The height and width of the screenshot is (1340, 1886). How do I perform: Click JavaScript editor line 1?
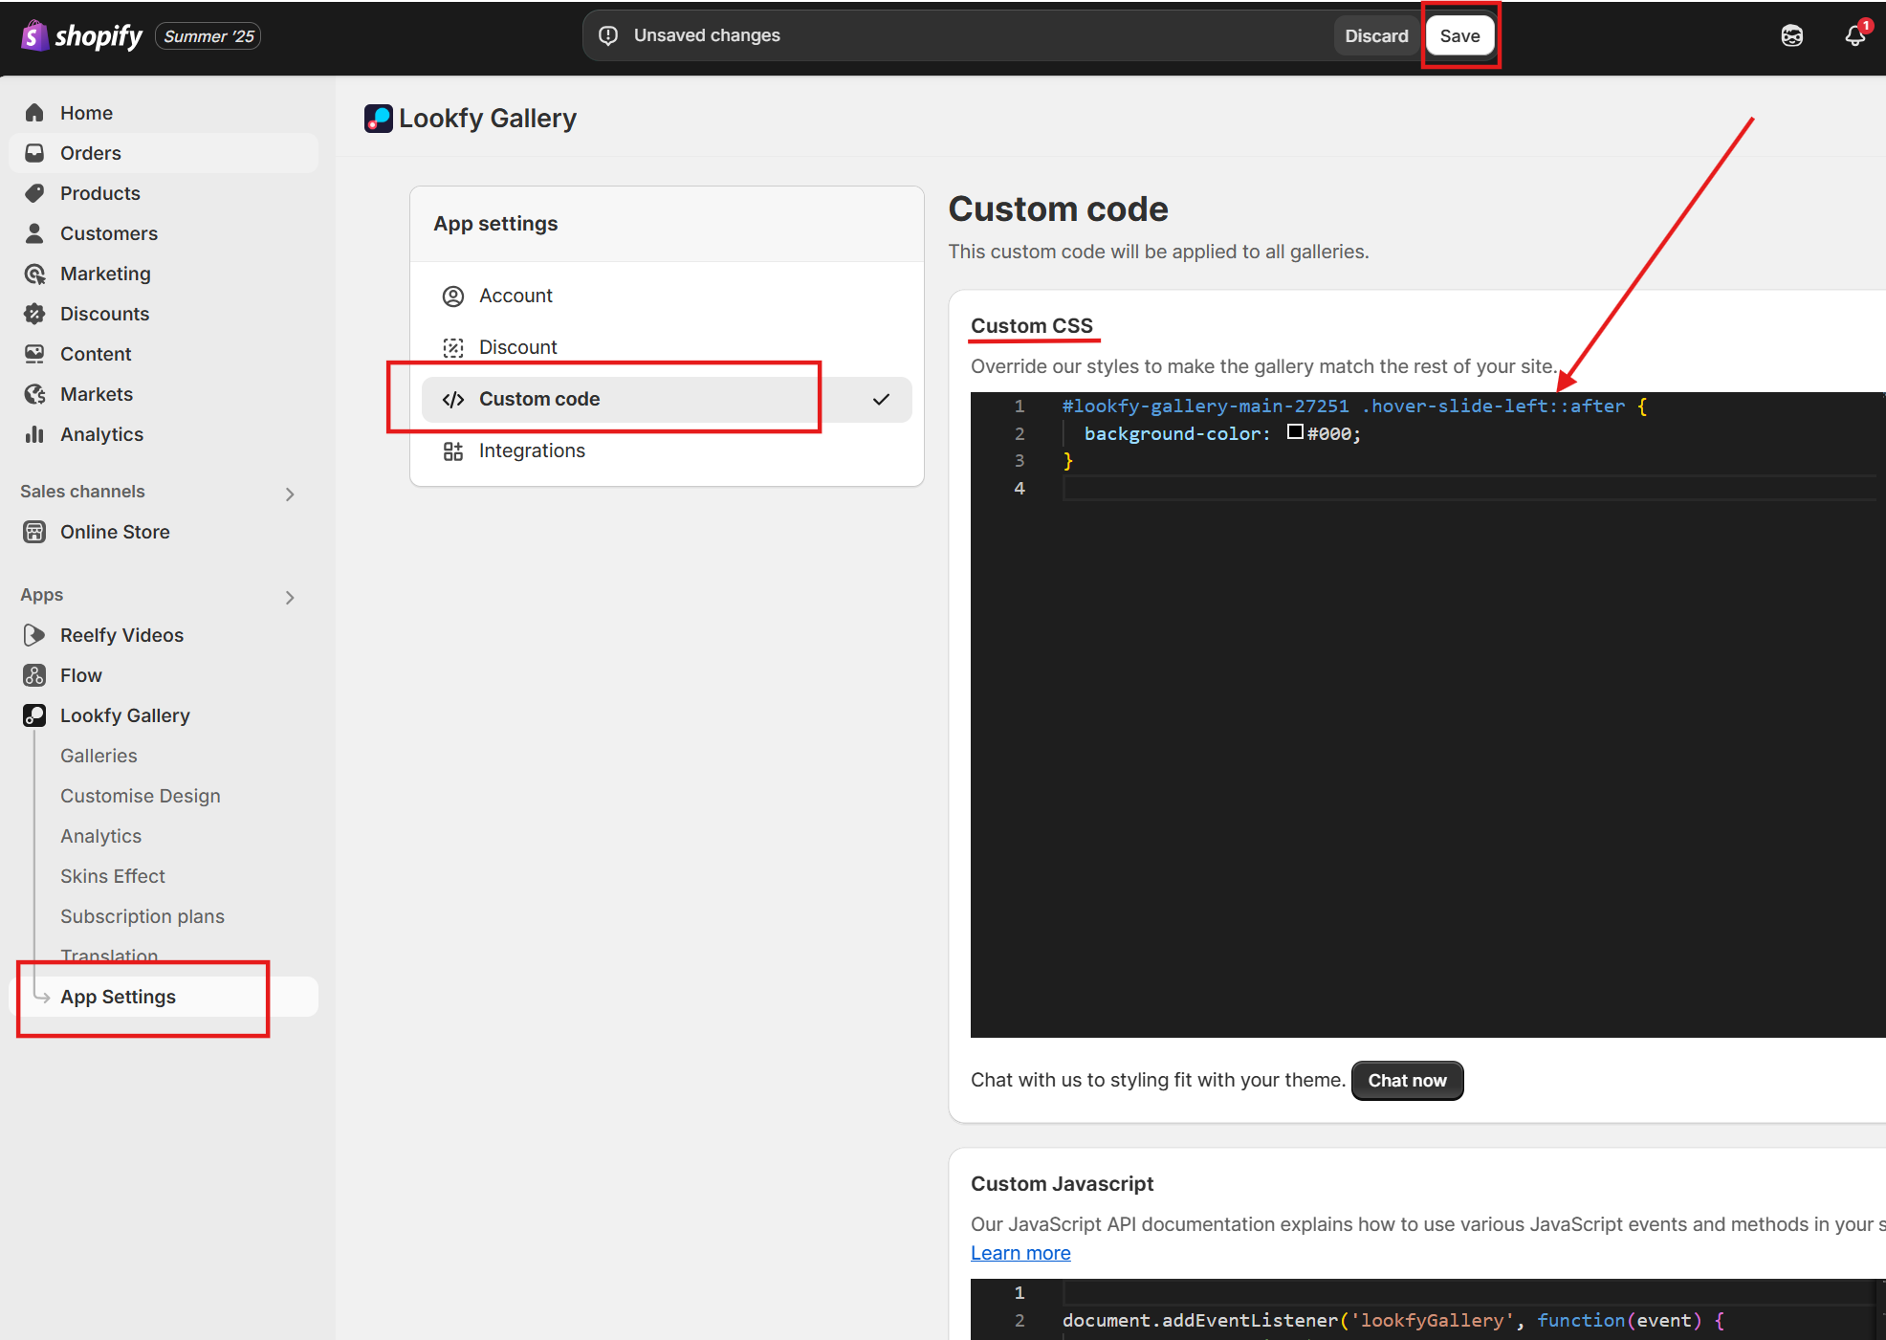coord(1469,1293)
